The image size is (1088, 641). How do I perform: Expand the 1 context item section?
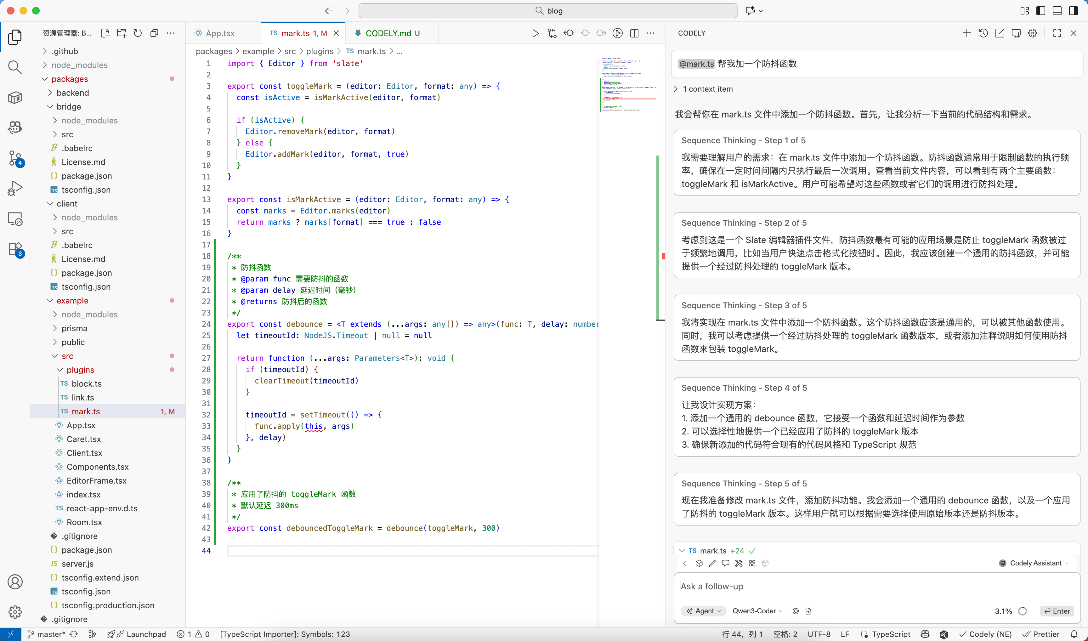pyautogui.click(x=707, y=89)
